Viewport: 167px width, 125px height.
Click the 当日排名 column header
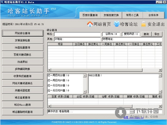coord(80,44)
